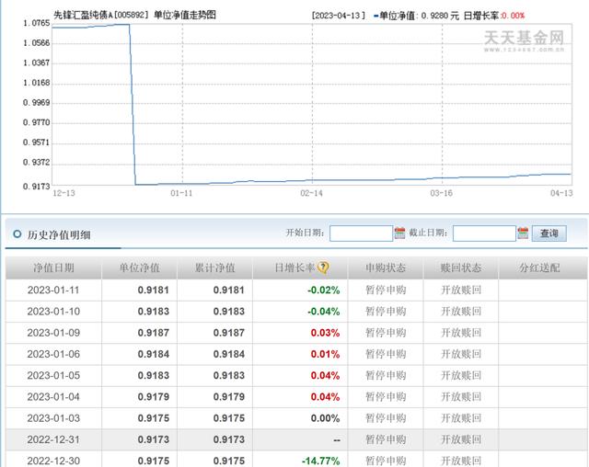The image size is (589, 467).
Task: Click 暂停申购 in the 2023-01-11 row
Action: tap(386, 290)
